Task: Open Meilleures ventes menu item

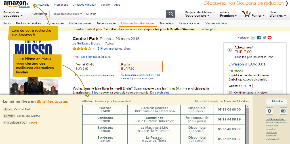Action: (80, 24)
